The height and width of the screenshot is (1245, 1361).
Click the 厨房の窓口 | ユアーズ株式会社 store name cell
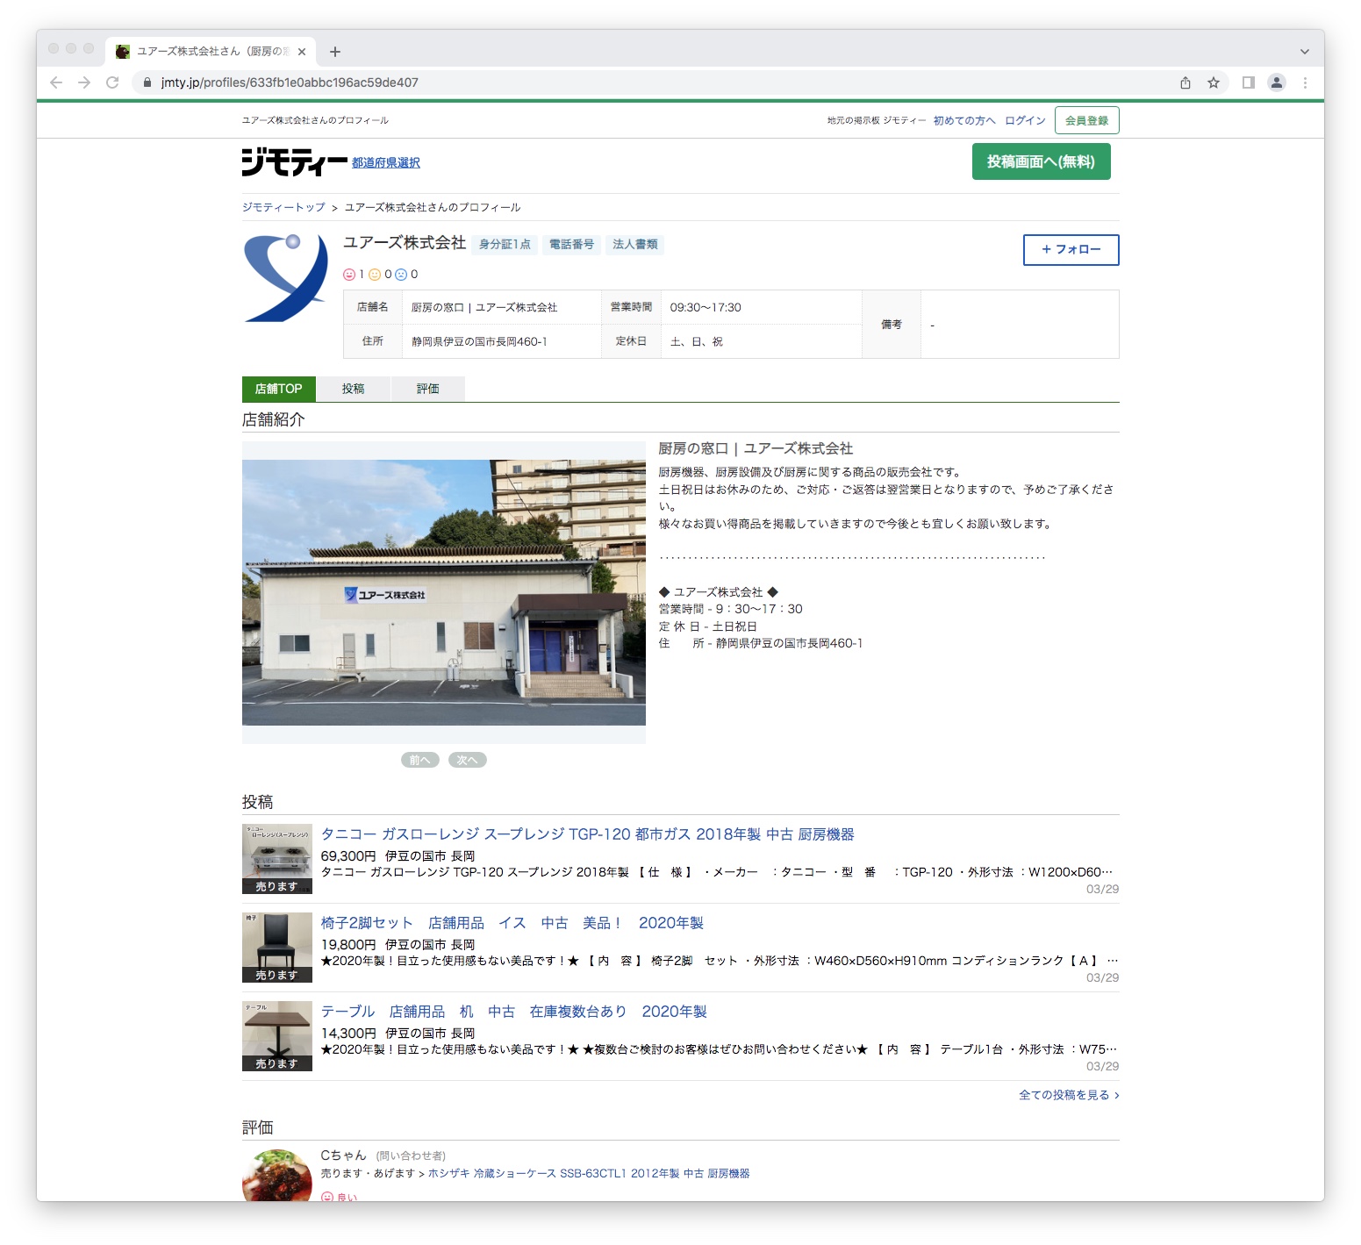point(502,307)
